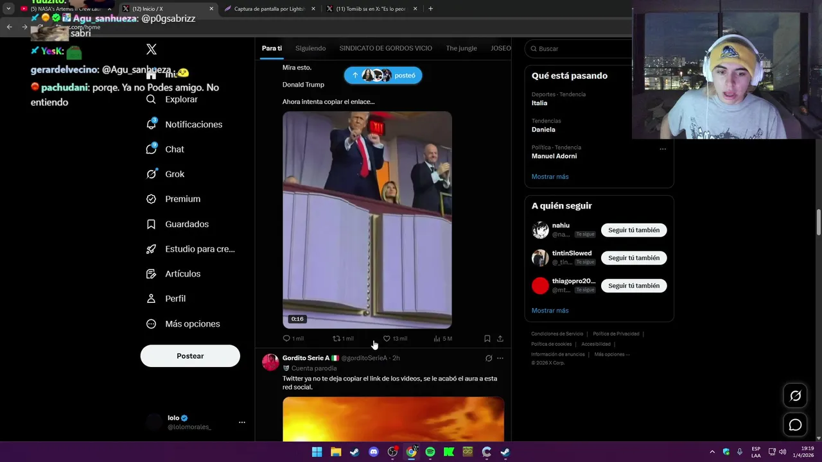Viewport: 822px width, 462px height.
Task: Open Grok in the sidebar
Action: [165, 174]
